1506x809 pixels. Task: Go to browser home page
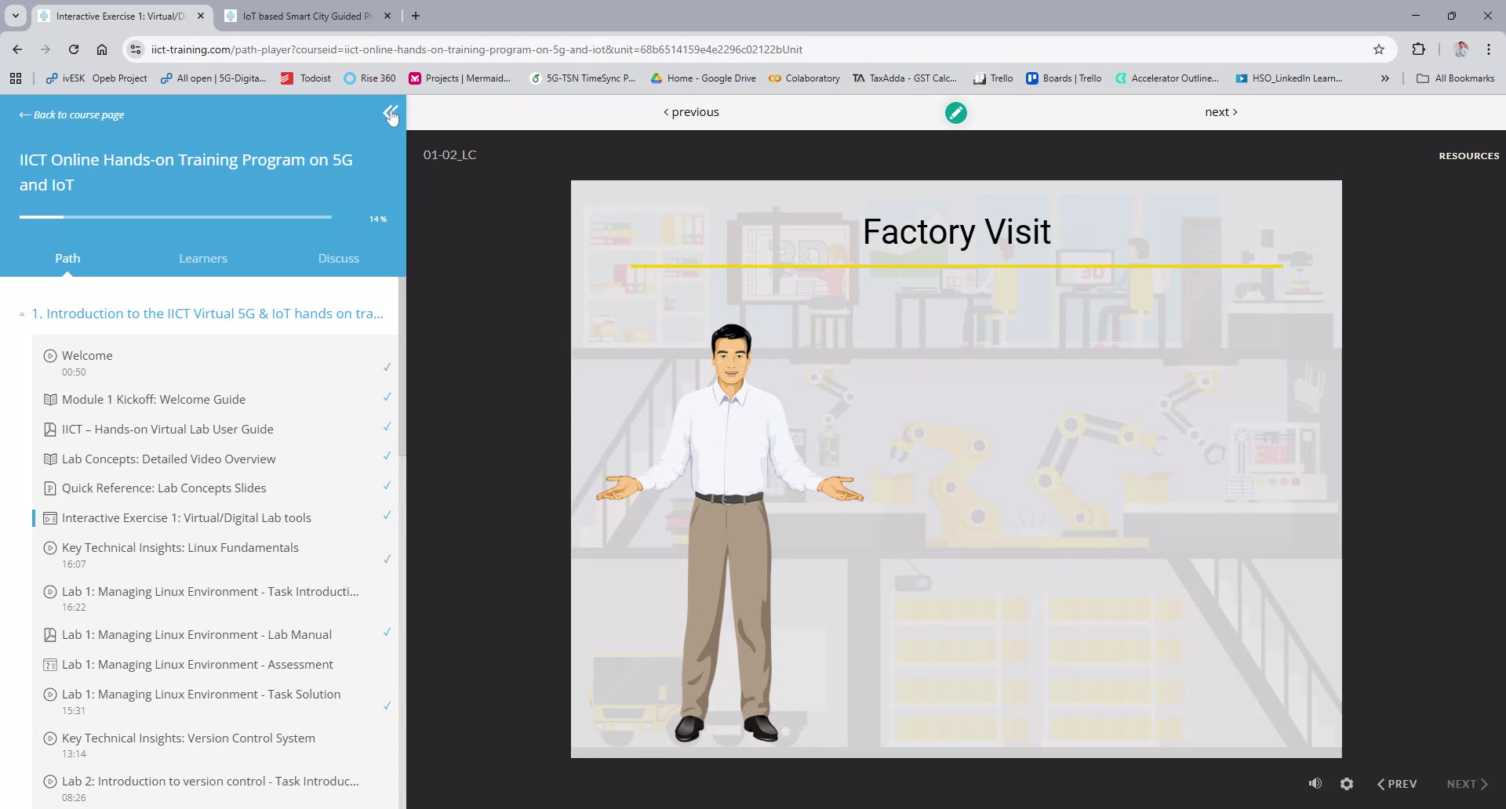coord(102,49)
